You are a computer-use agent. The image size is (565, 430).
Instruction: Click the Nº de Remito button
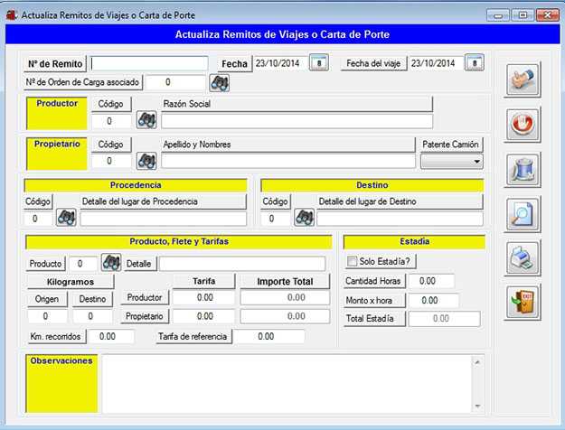[55, 64]
